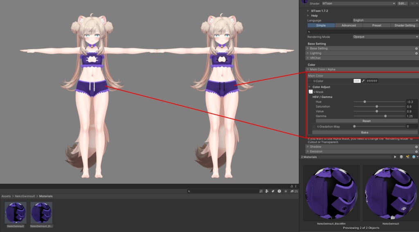
Task: Expand the Lighting foldout
Action: (x=308, y=54)
